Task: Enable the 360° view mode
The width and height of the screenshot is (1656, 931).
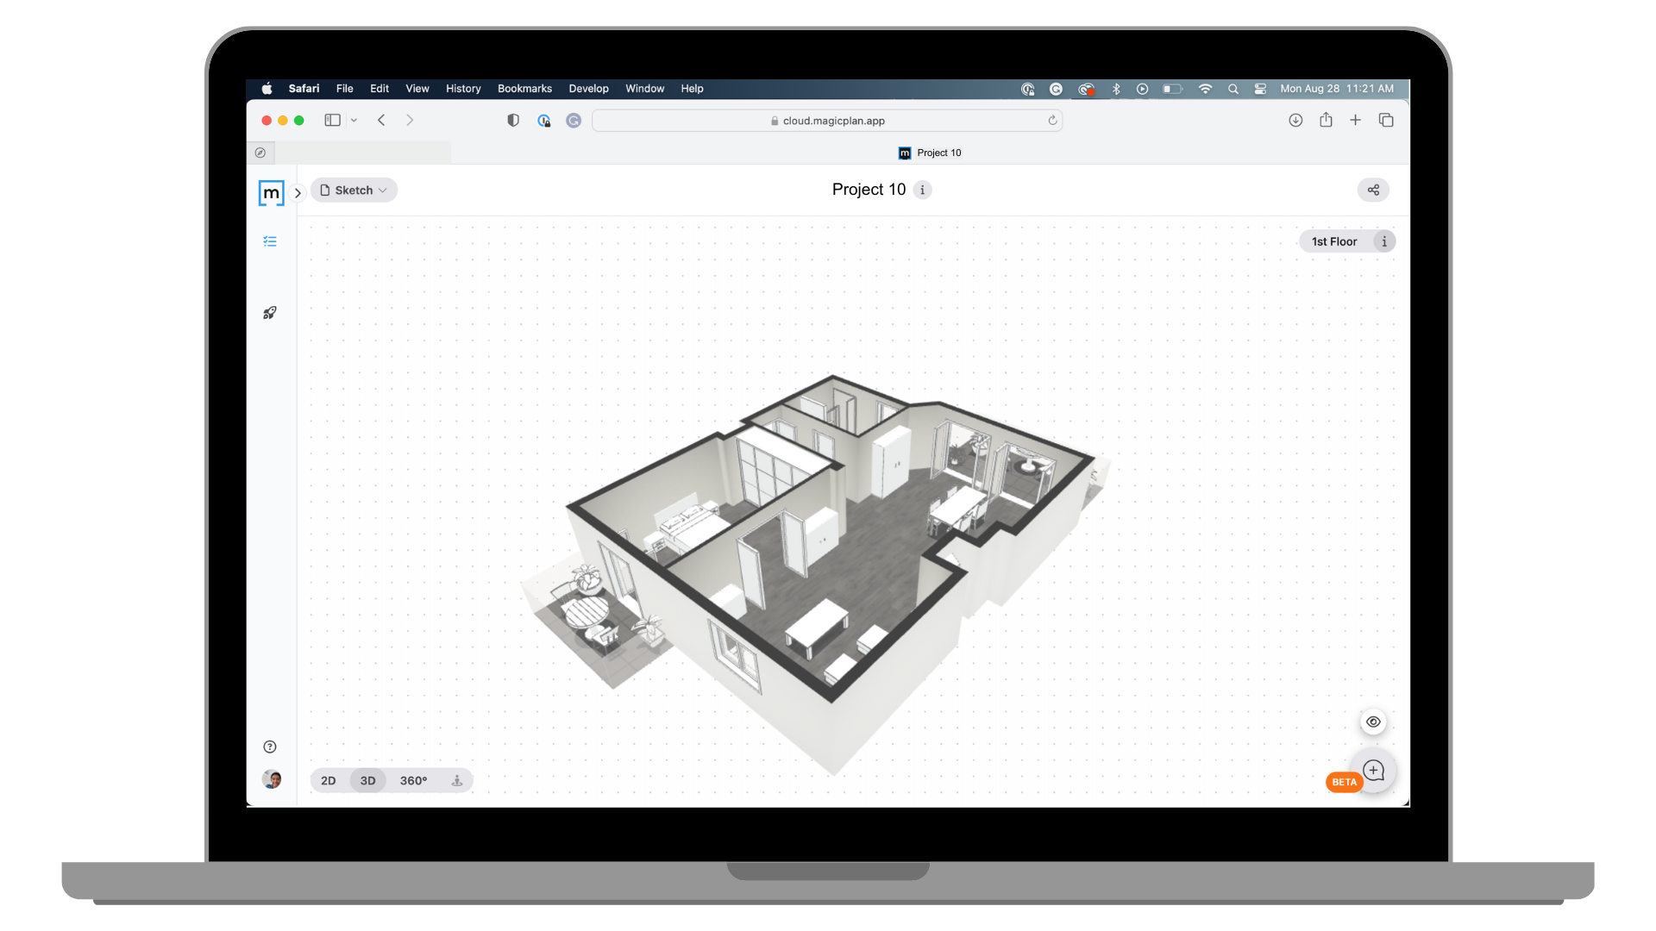Action: [413, 780]
